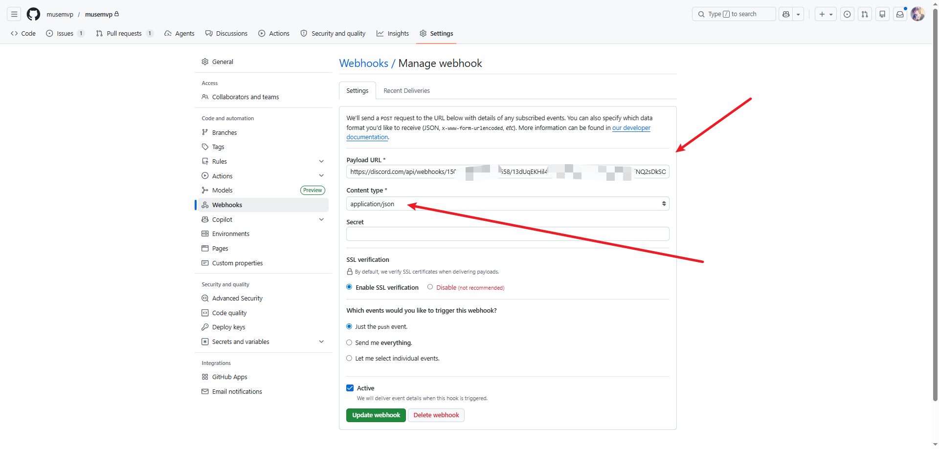Image resolution: width=939 pixels, height=449 pixels.
Task: Open the global navigation hamburger menu
Action: [14, 14]
